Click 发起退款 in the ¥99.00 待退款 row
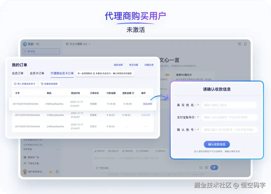 point(146,115)
